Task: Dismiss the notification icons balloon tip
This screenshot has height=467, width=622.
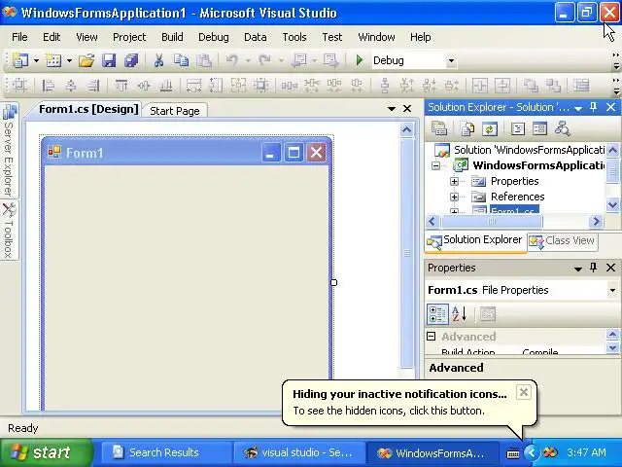Action: (524, 392)
